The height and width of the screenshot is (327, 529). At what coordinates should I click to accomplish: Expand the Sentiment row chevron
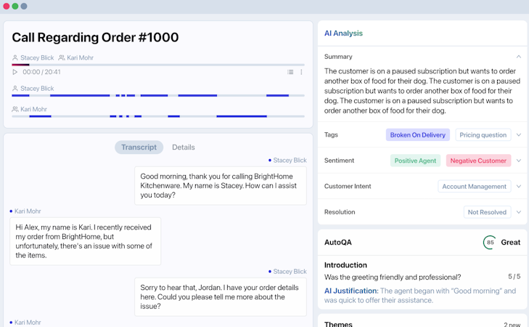518,161
